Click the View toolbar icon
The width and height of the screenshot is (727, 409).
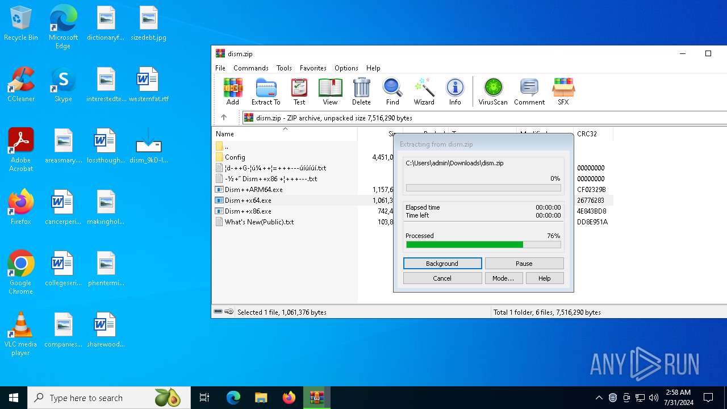[330, 92]
